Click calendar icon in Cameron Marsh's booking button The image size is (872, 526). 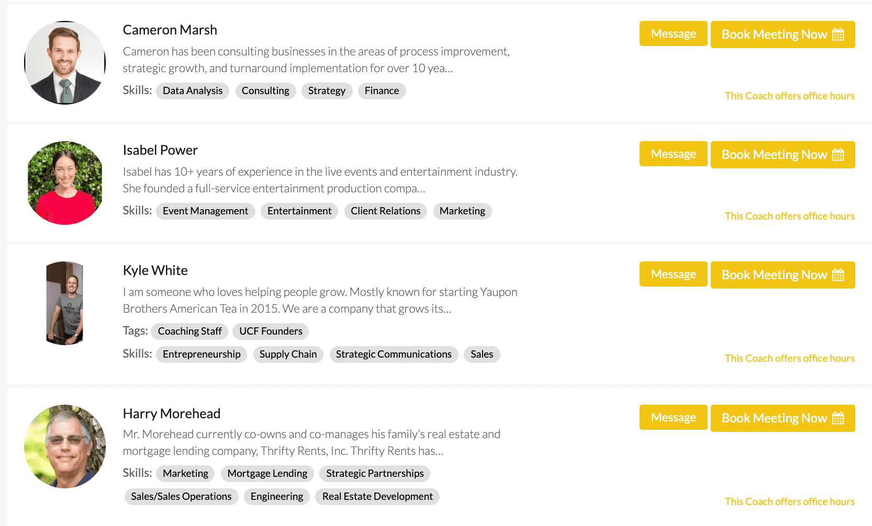[x=838, y=35]
